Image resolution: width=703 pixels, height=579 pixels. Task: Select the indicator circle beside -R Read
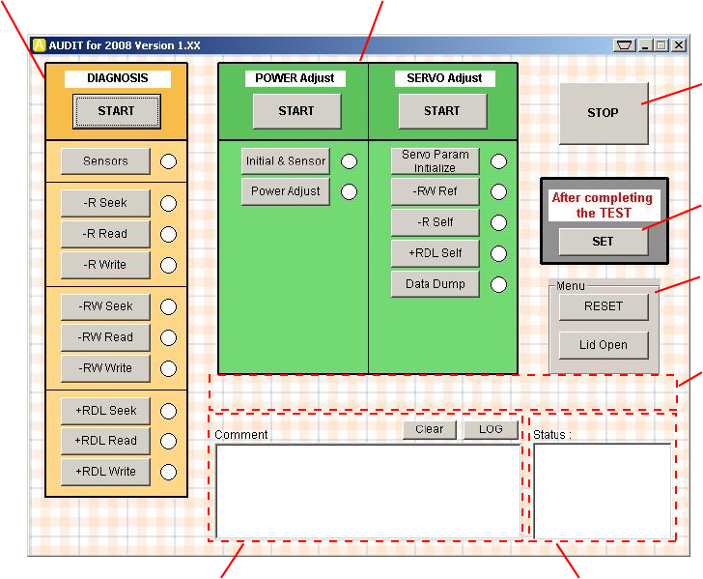(169, 234)
